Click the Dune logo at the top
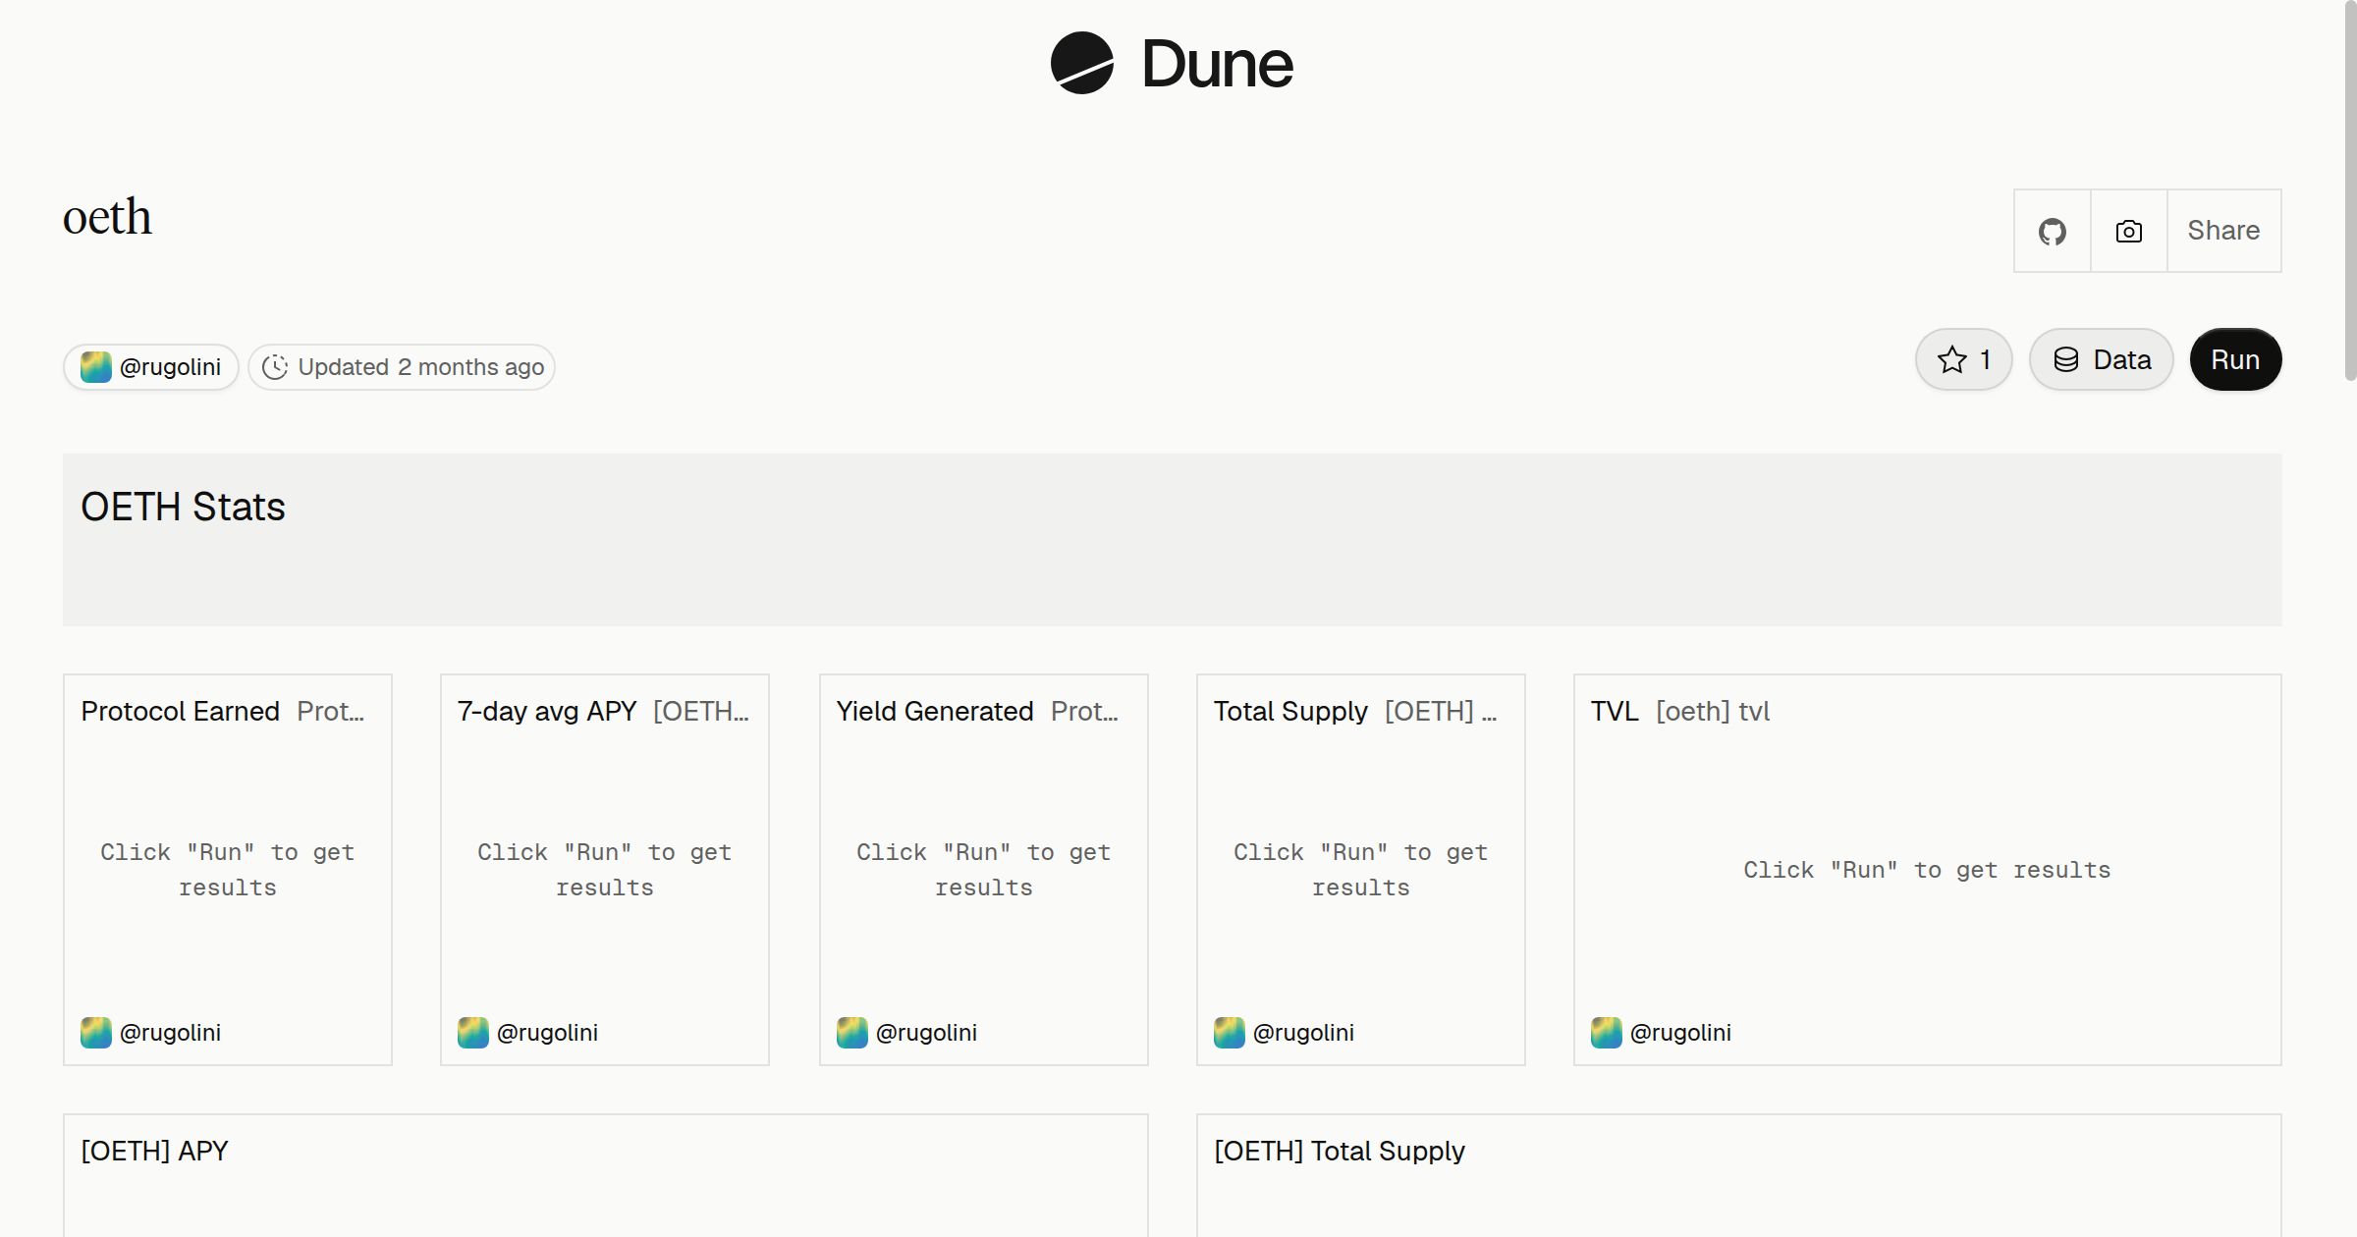2357x1237 pixels. point(1172,63)
